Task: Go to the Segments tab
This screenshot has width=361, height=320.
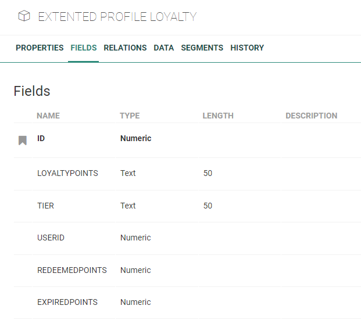Action: click(x=202, y=48)
